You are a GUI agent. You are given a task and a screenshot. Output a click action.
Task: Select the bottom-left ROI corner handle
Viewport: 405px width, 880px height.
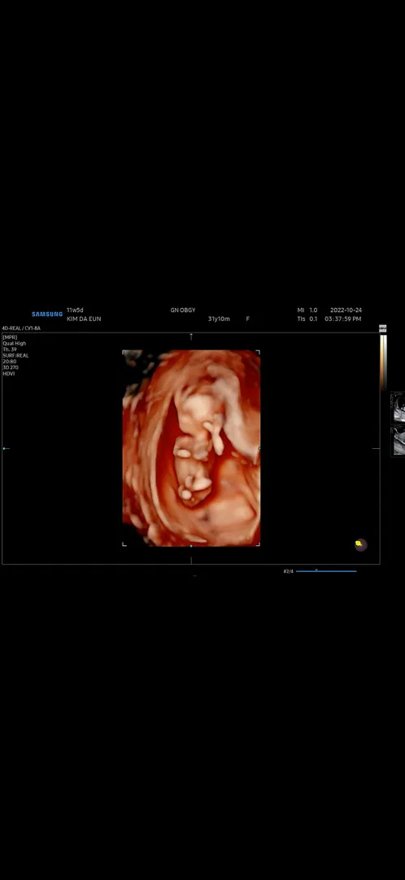click(124, 543)
